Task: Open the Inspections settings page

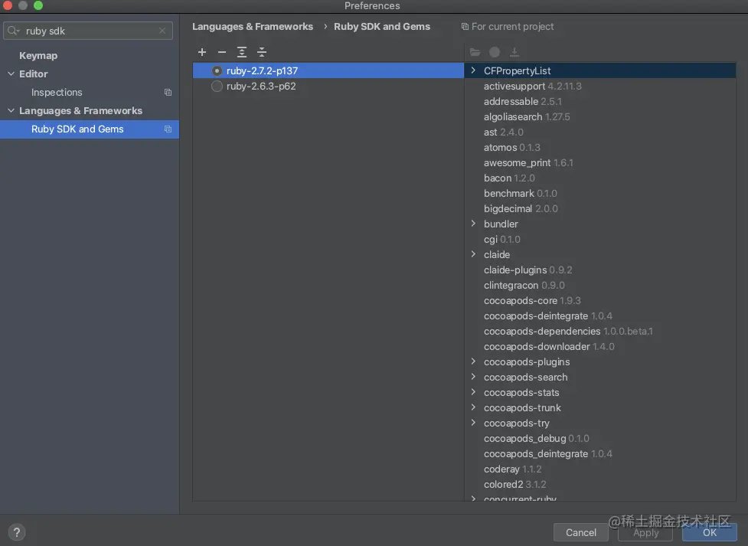Action: (57, 92)
